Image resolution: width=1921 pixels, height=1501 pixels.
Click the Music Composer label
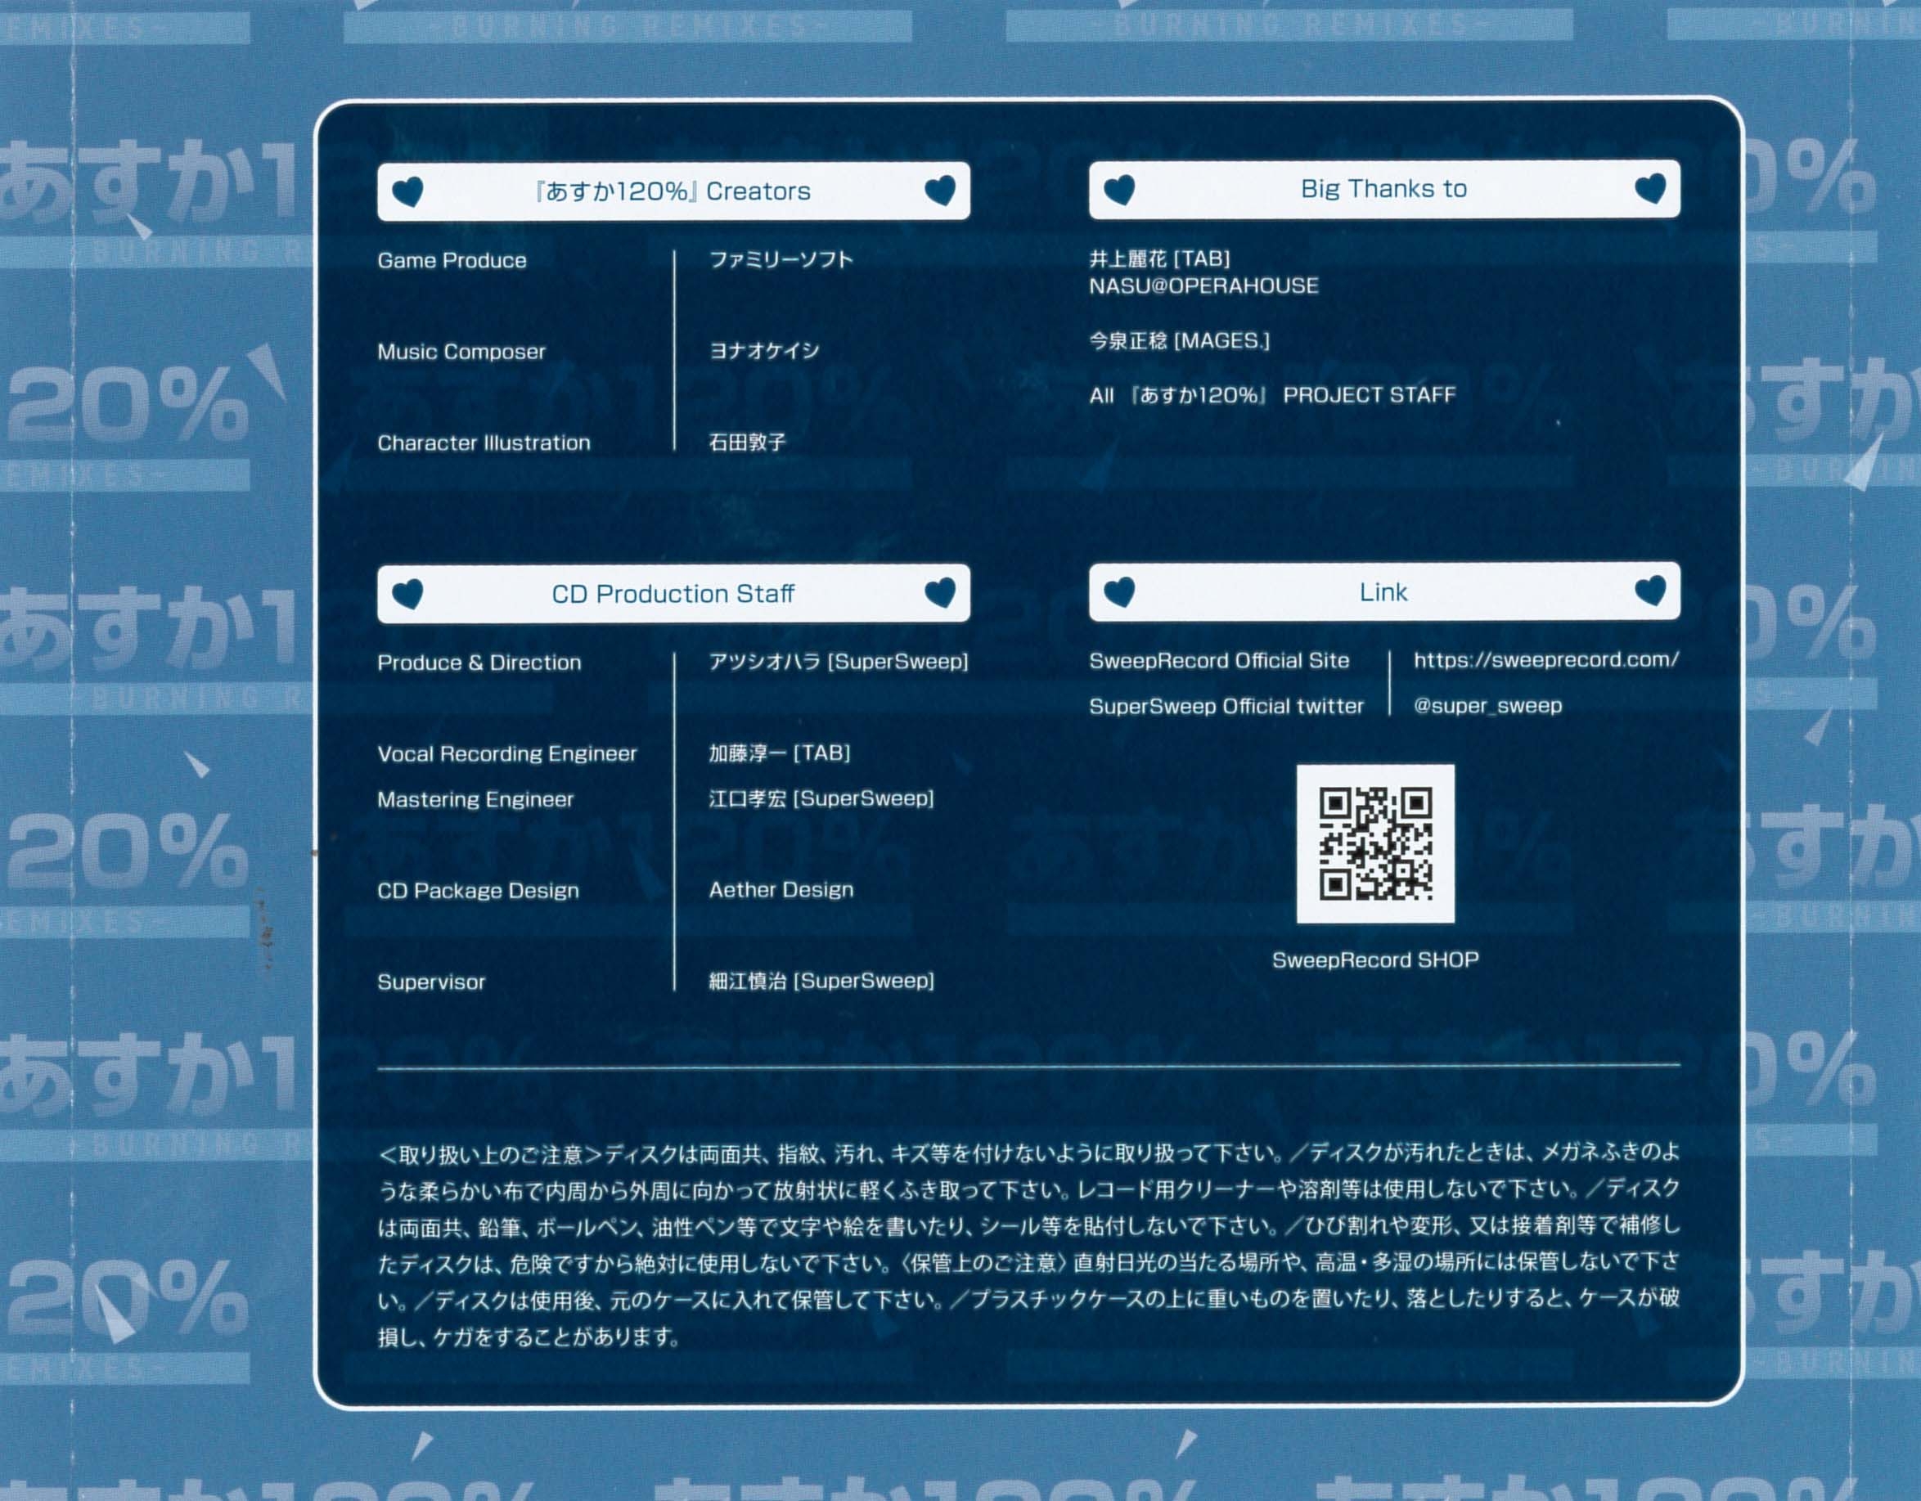461,352
